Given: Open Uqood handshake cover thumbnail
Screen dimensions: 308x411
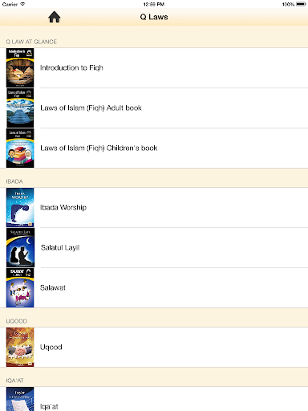Looking at the screenshot, I should (x=20, y=347).
